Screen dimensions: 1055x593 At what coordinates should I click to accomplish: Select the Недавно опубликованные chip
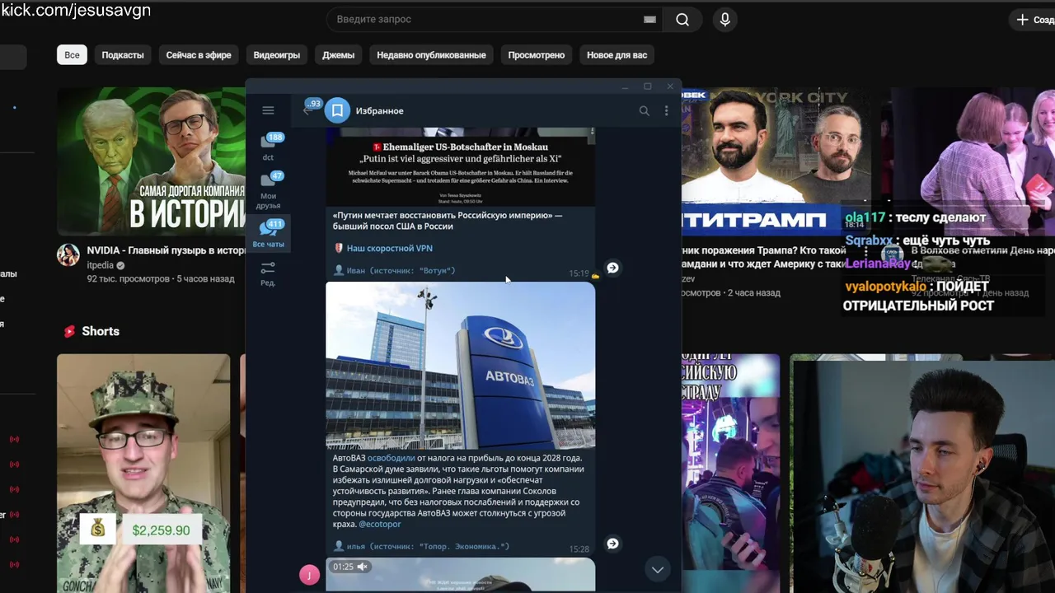tap(431, 55)
